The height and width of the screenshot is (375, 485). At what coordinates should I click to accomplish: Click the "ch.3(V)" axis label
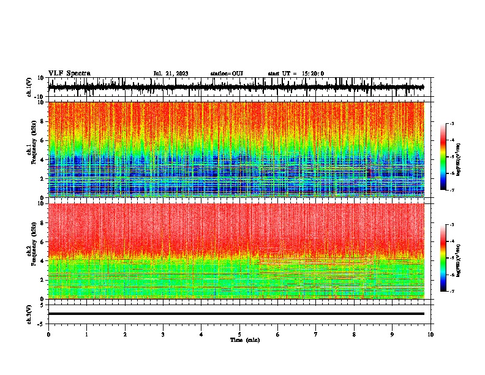(29, 315)
